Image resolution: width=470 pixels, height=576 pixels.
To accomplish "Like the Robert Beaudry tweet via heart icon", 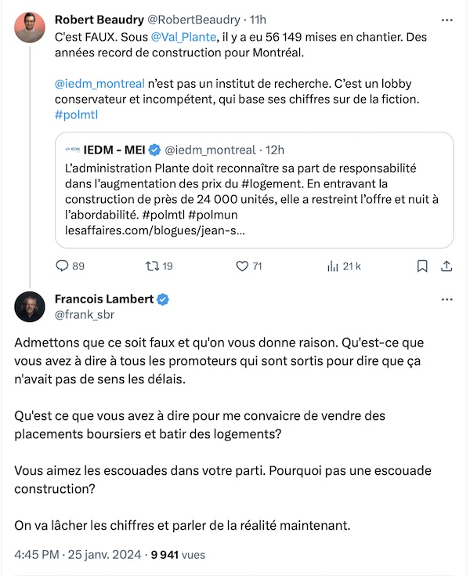I will point(242,266).
